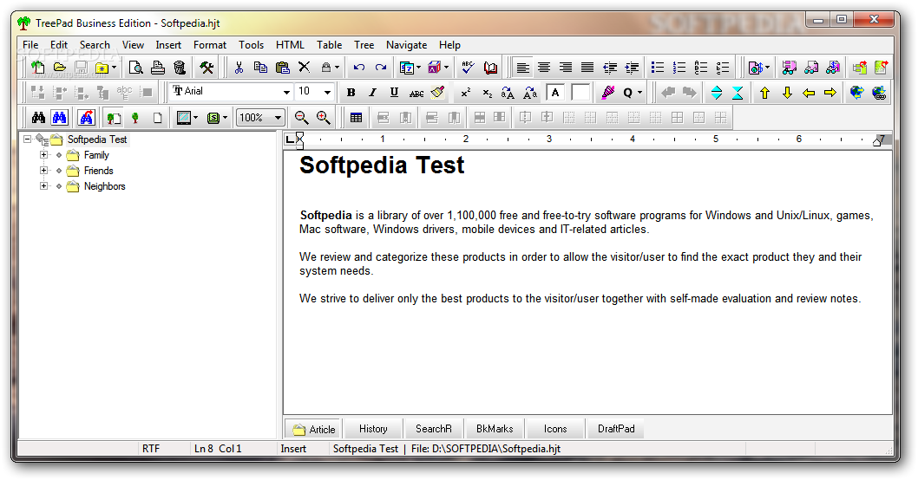
Task: Run spell check with the ABC checkmark icon
Action: pyautogui.click(x=468, y=68)
